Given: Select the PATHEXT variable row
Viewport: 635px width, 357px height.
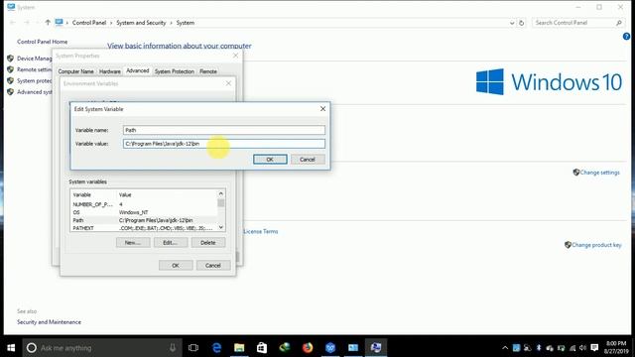Looking at the screenshot, I should [x=144, y=228].
